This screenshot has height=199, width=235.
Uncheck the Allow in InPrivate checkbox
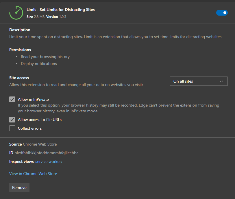[x=12, y=99]
